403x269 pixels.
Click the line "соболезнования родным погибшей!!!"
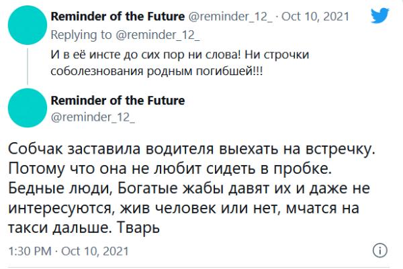click(156, 71)
